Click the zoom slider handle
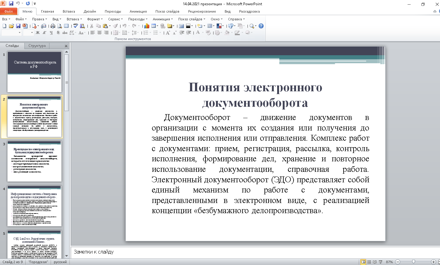Viewport: 440px width, 265px height. [x=413, y=262]
